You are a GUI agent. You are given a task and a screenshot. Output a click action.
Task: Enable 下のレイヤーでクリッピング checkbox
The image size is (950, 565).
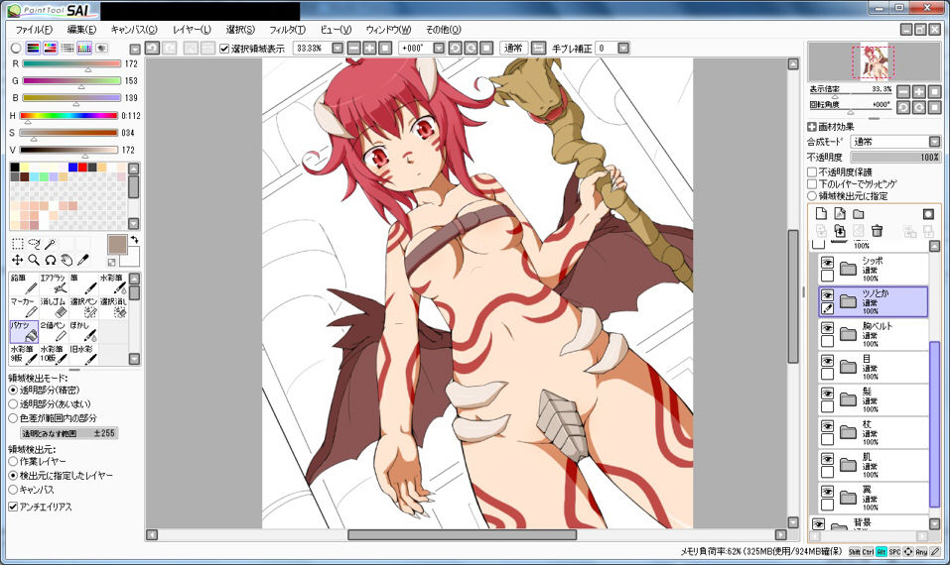click(x=812, y=184)
